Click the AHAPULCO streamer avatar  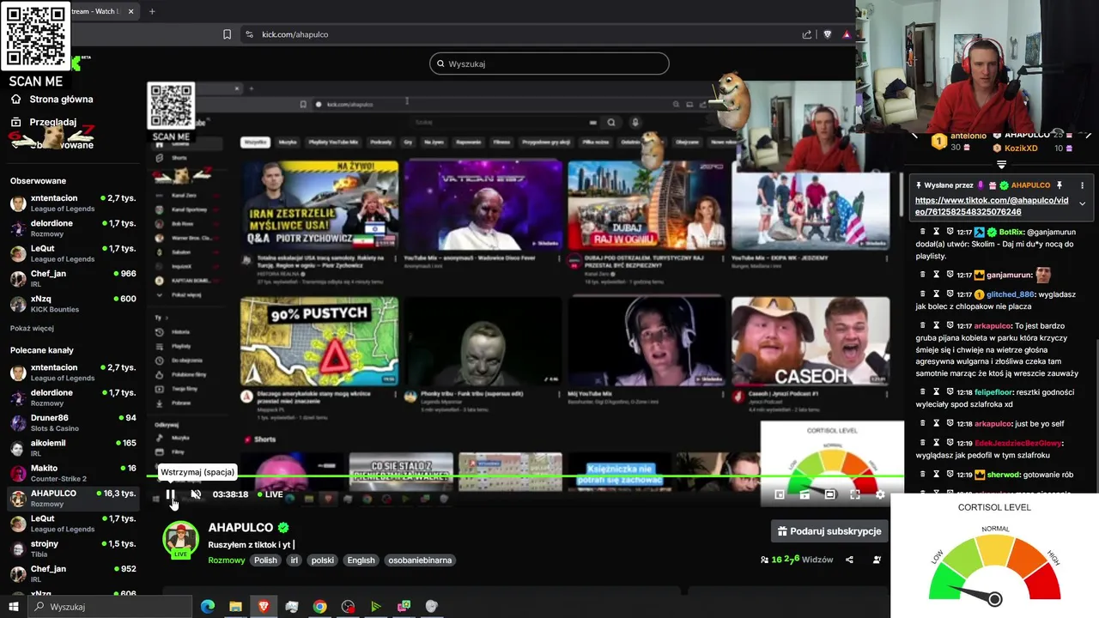pos(180,538)
